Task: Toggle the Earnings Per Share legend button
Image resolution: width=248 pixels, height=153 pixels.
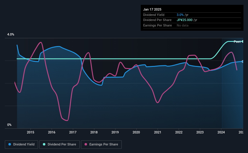Action: coord(101,145)
